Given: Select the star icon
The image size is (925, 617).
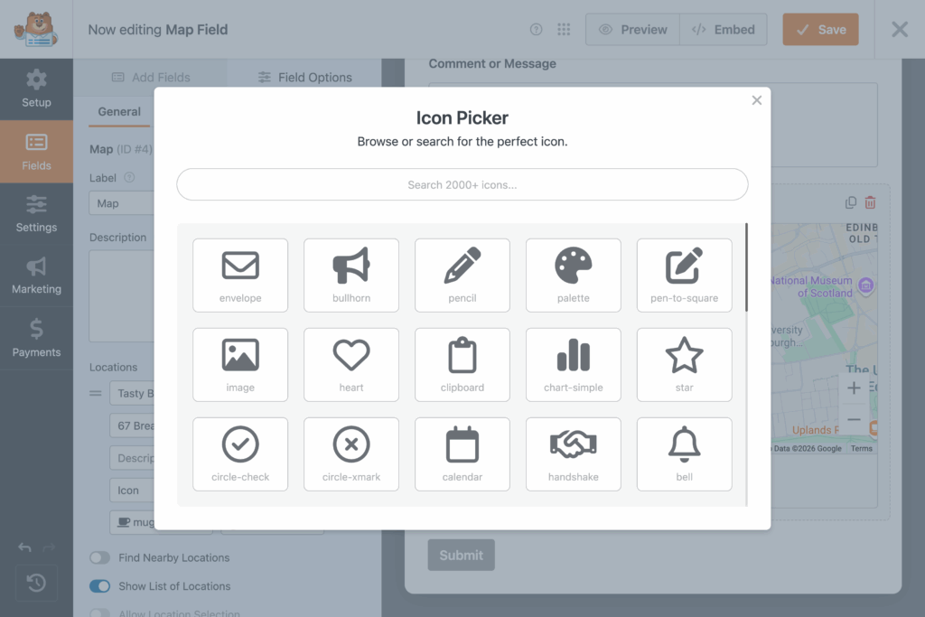Looking at the screenshot, I should click(685, 364).
